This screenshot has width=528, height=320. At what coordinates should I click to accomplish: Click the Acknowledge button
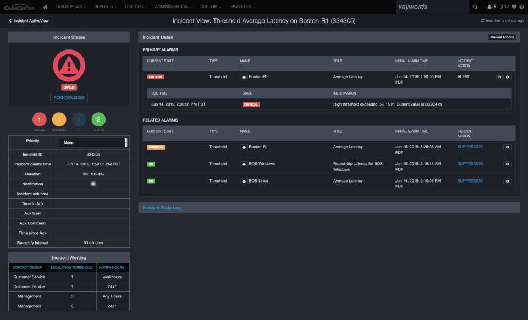coord(69,97)
